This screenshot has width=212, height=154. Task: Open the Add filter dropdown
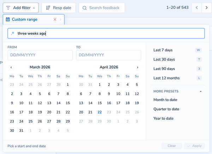(x=21, y=8)
